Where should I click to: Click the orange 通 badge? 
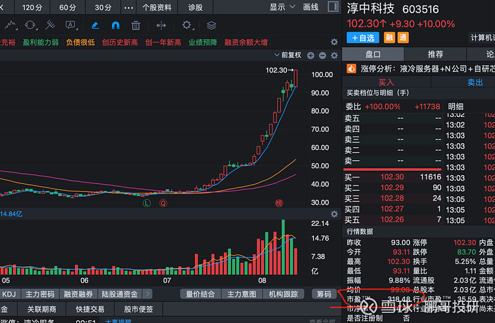click(x=403, y=38)
